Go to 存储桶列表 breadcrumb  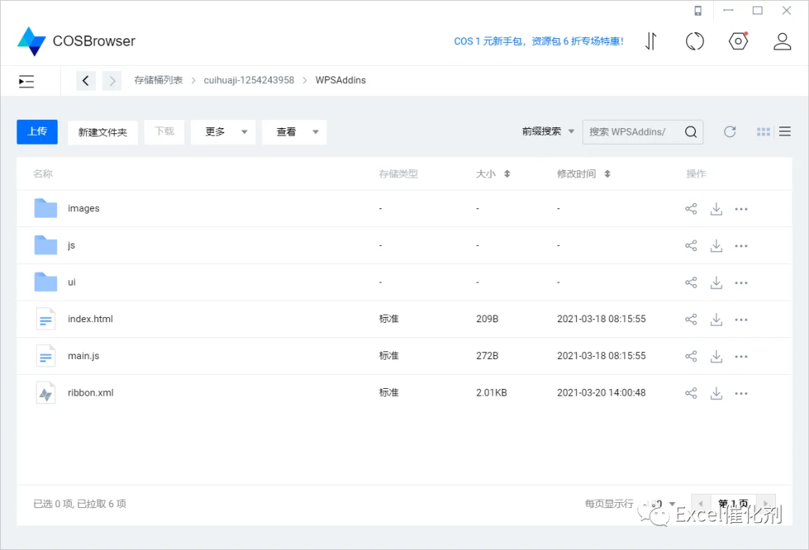tap(158, 80)
